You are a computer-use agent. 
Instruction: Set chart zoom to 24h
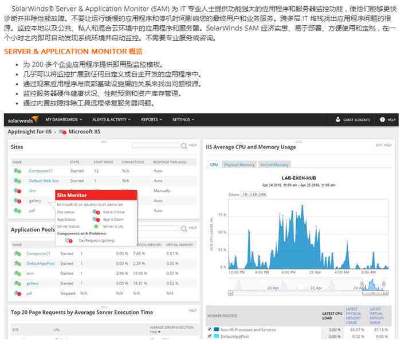262,195
